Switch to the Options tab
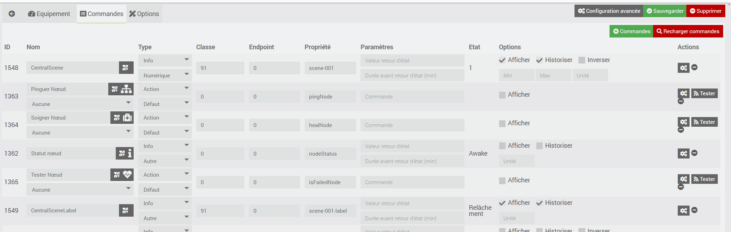731x232 pixels. click(x=144, y=14)
